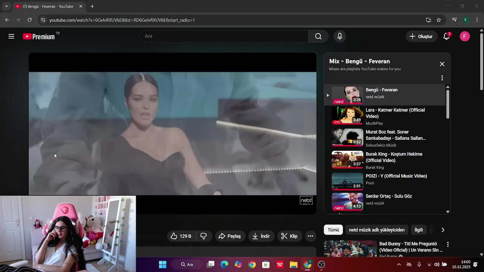484x272 pixels.
Task: Click the main video player area
Action: coord(172,133)
